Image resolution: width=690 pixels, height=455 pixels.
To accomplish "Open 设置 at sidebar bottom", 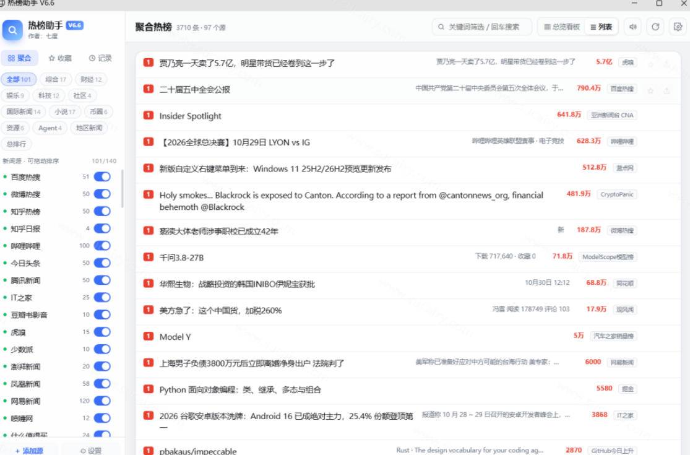I will [x=90, y=450].
